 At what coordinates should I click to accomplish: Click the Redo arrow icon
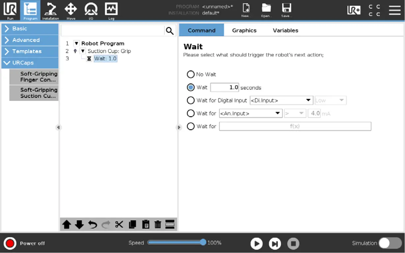(x=106, y=225)
